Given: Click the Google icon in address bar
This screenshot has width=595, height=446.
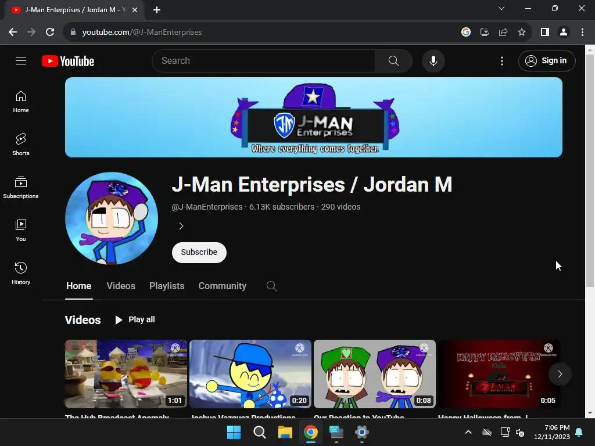Looking at the screenshot, I should 466,33.
